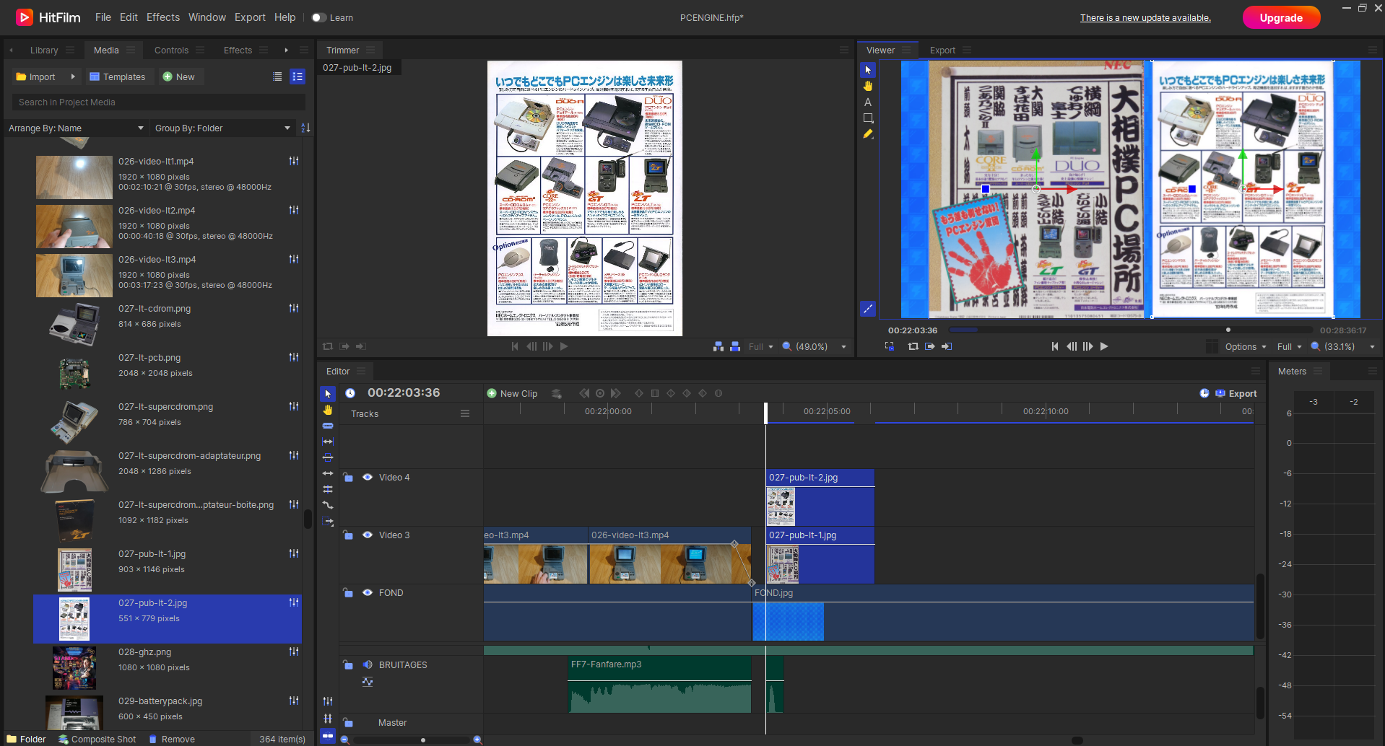
Task: Lock the FOND track
Action: 348,592
